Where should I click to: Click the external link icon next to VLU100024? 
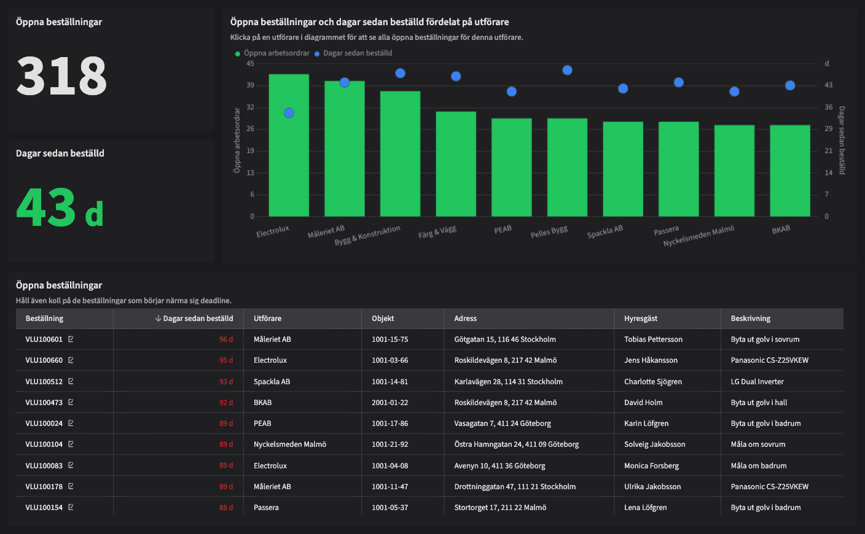pyautogui.click(x=71, y=423)
